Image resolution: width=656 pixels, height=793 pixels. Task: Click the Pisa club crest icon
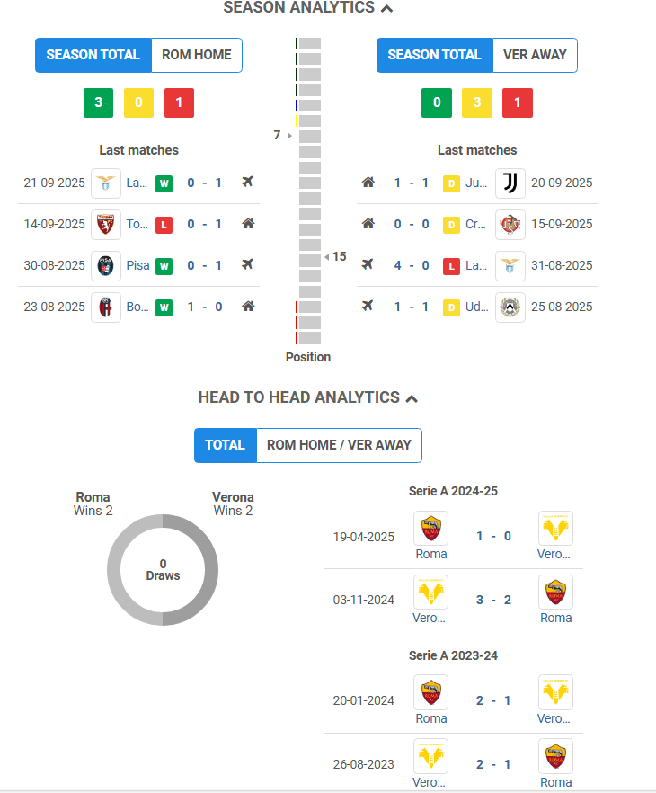point(106,266)
